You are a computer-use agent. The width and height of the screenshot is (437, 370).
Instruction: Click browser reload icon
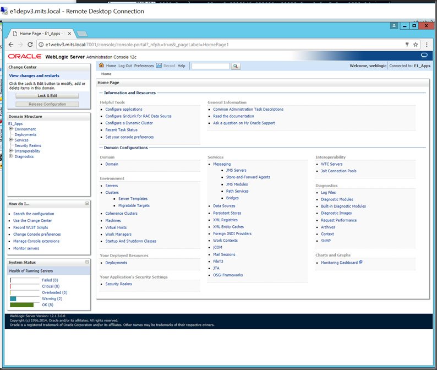[x=30, y=45]
